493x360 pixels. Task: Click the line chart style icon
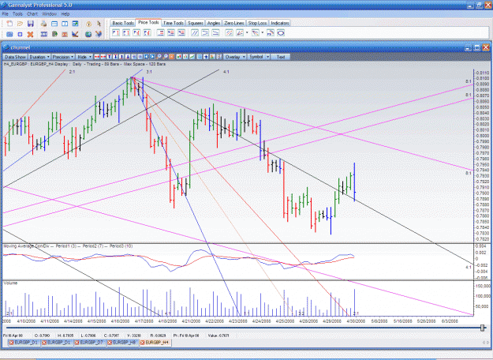[x=192, y=57]
